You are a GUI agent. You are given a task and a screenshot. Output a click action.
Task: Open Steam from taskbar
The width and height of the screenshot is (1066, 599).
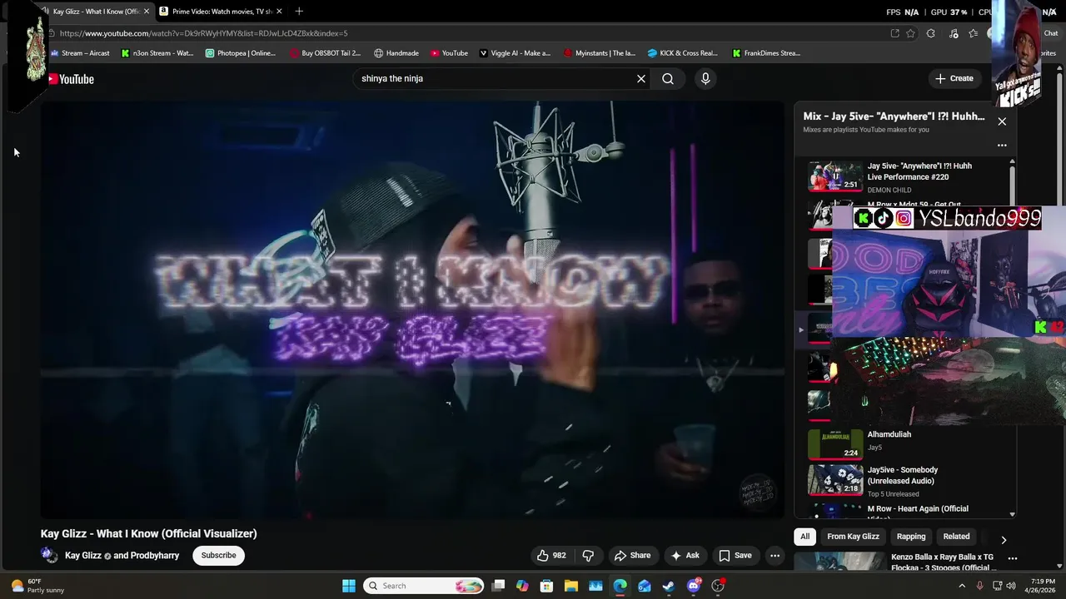coord(669,586)
